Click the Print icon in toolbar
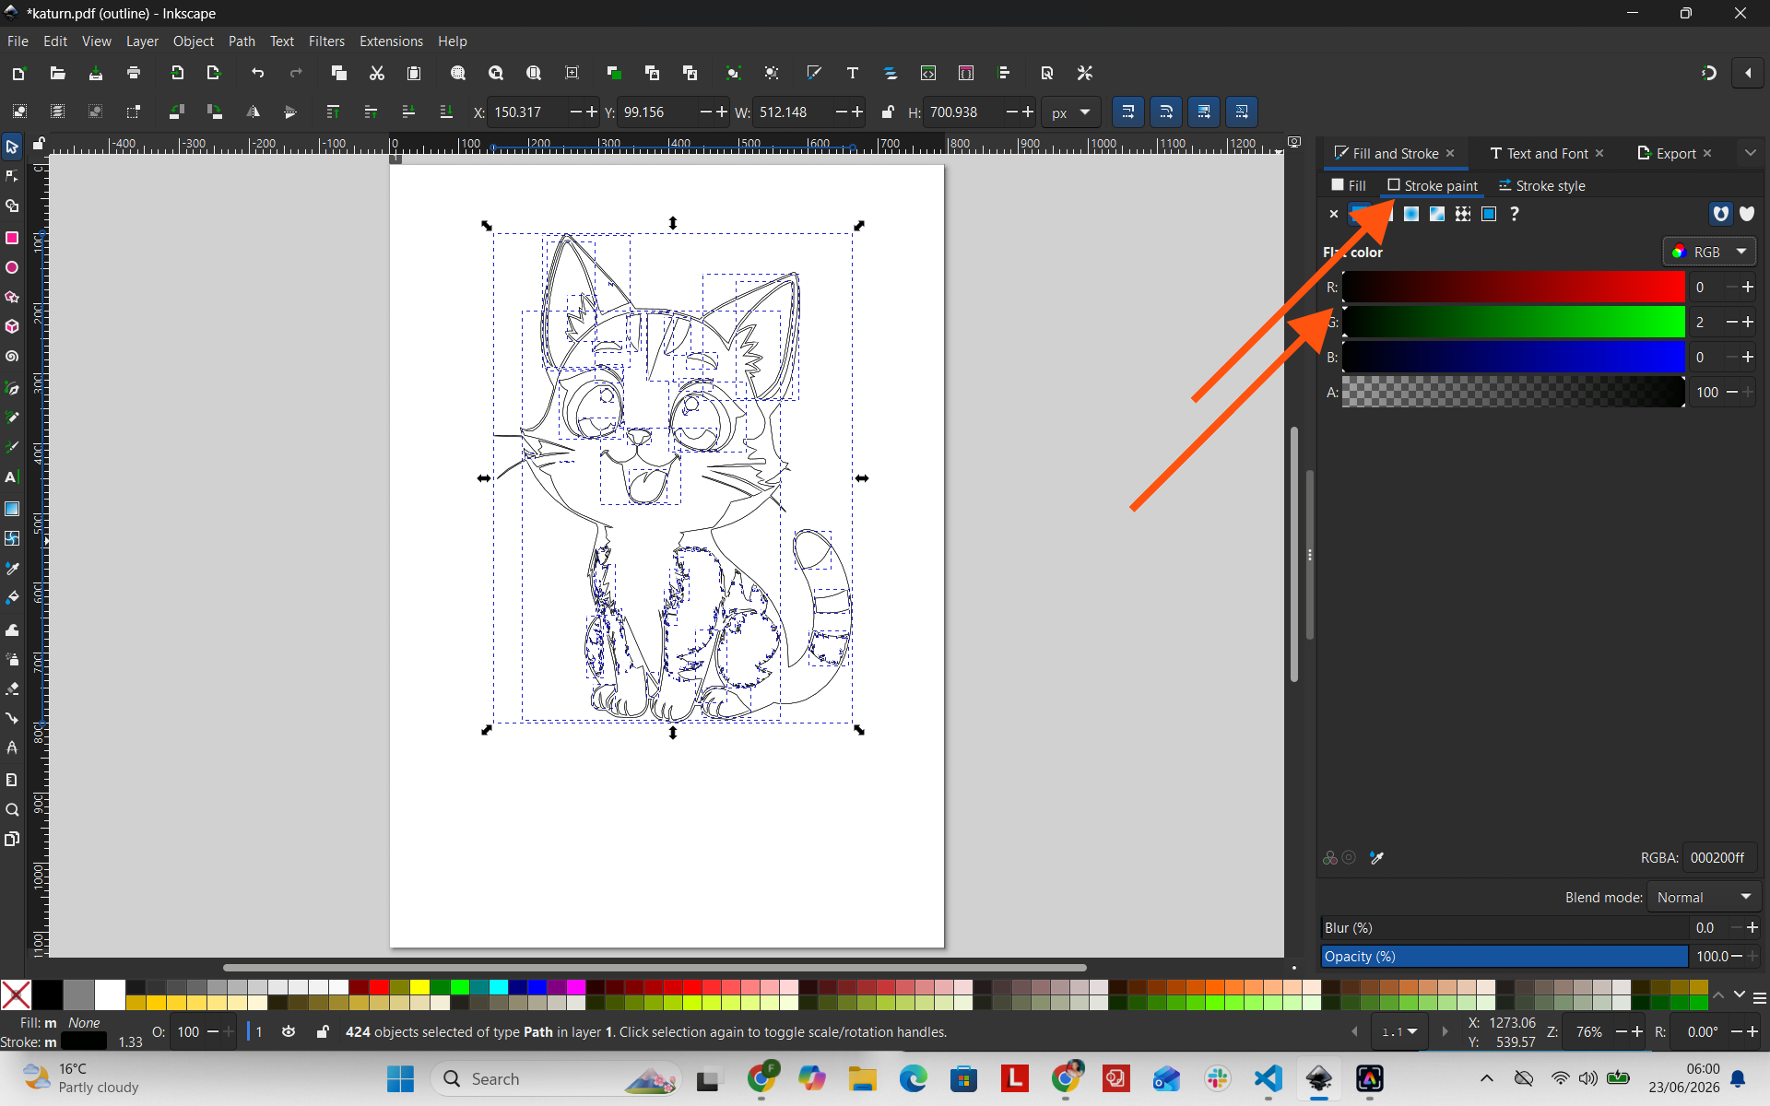Image resolution: width=1770 pixels, height=1106 pixels. click(x=134, y=73)
